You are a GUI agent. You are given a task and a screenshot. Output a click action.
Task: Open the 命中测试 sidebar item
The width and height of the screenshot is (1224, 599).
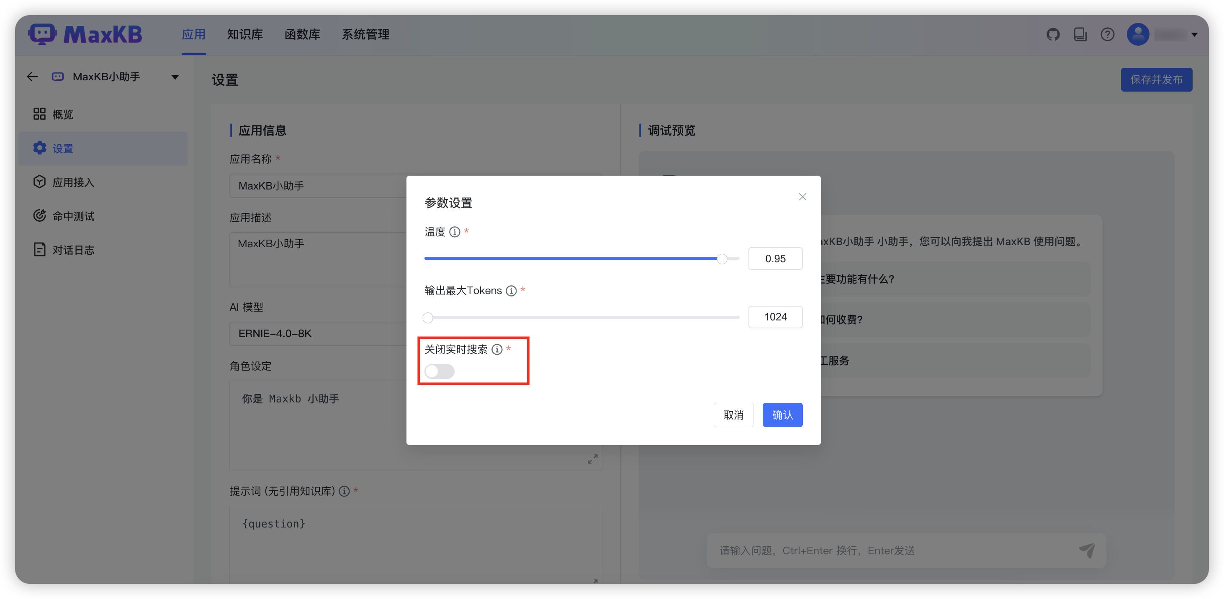tap(103, 216)
